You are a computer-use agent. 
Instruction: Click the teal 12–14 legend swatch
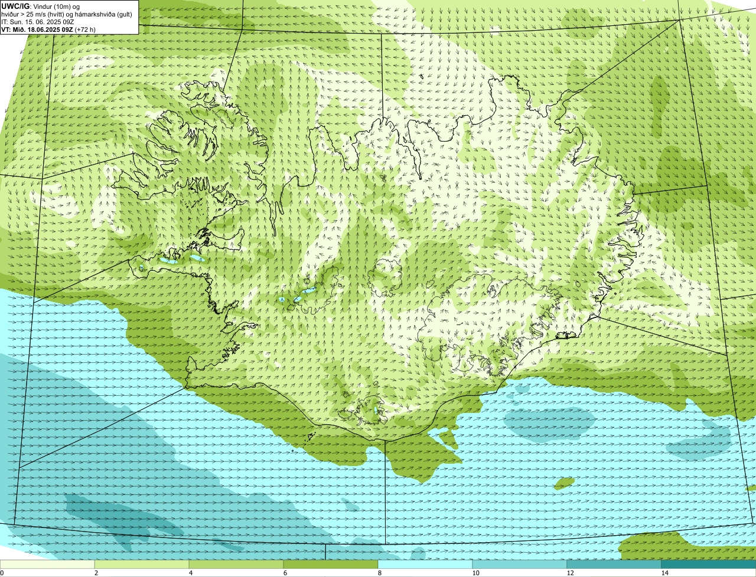614,564
